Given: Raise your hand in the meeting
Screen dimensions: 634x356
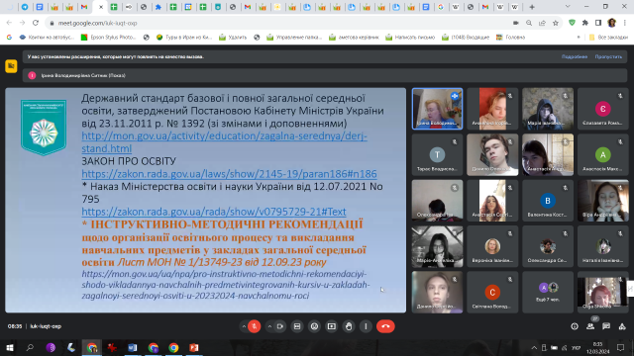Looking at the screenshot, I should click(x=349, y=326).
